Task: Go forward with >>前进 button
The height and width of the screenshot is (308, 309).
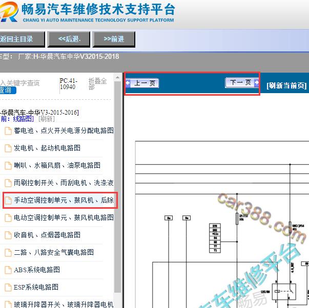Action: tap(114, 39)
